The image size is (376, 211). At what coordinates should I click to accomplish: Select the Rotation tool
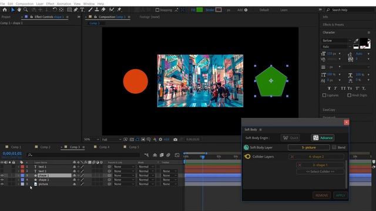coord(55,10)
